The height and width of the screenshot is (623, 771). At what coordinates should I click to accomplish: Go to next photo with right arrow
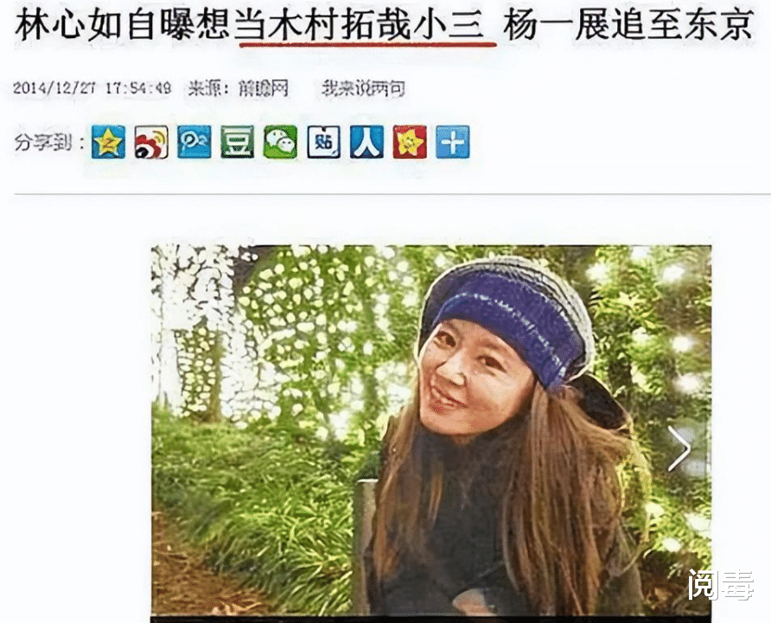tap(679, 448)
